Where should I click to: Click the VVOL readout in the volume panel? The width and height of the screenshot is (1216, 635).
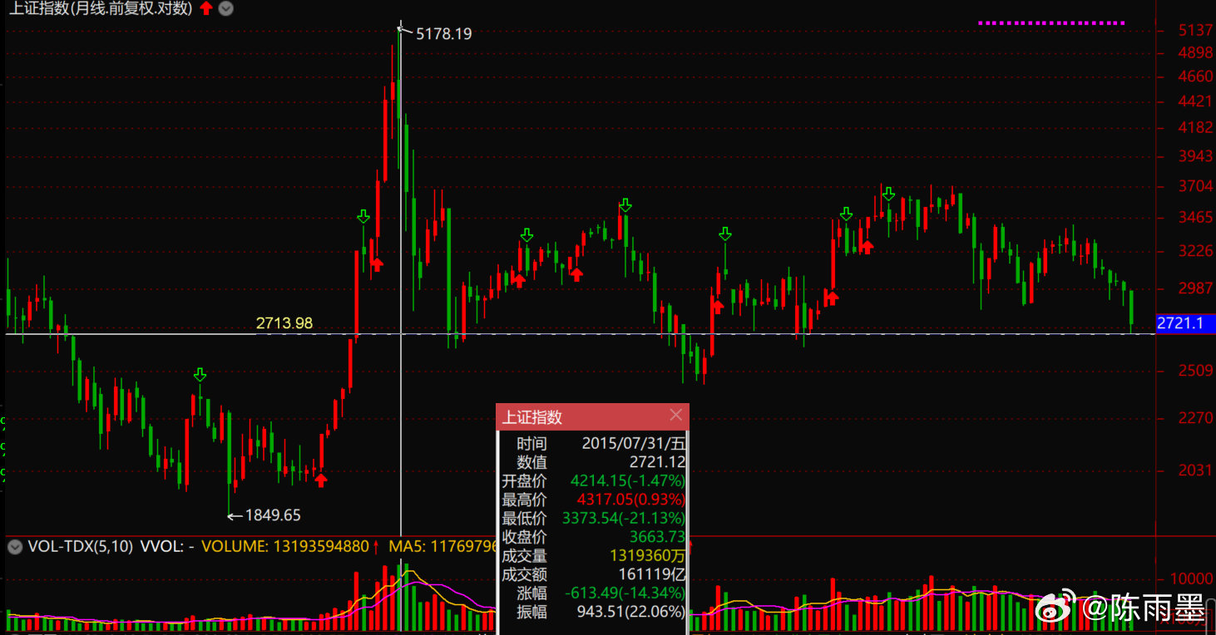[x=167, y=547]
